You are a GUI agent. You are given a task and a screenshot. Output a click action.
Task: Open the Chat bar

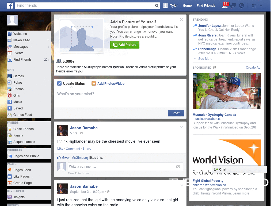pyautogui.click(x=239, y=170)
